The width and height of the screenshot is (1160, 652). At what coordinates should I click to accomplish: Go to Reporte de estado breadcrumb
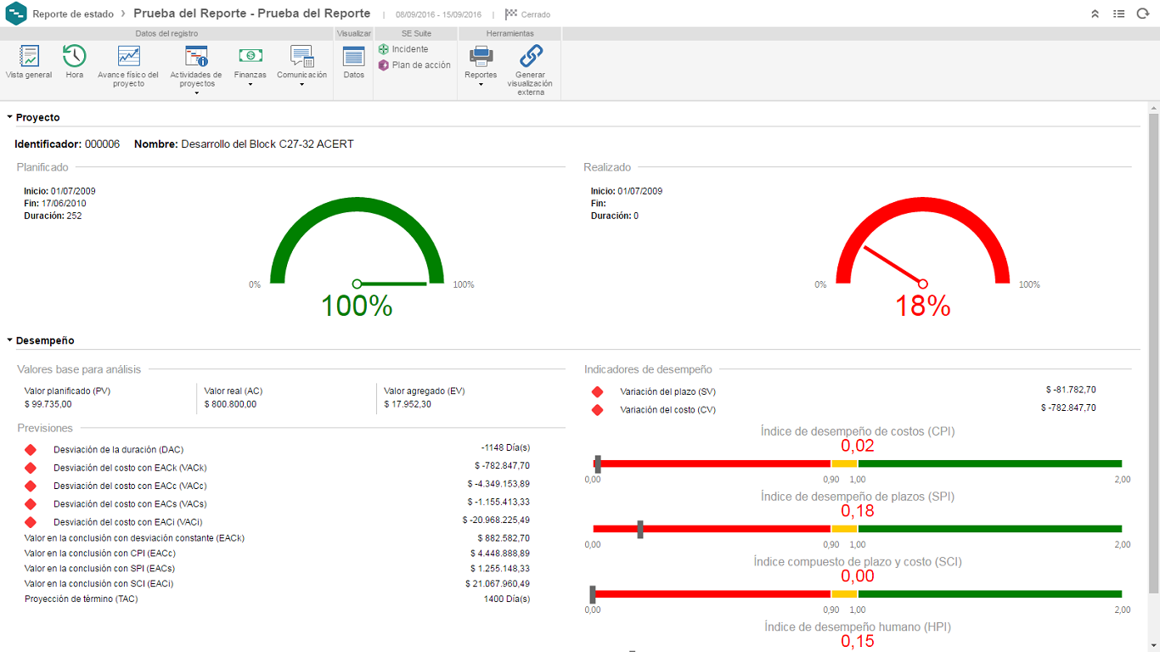[73, 14]
